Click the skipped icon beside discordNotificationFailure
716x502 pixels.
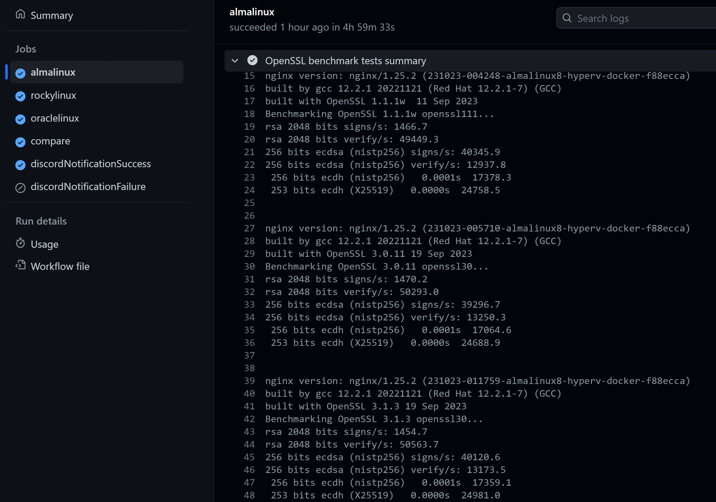pos(21,188)
